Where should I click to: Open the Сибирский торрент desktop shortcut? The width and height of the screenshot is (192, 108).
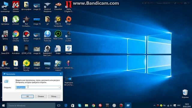[x=58, y=65]
